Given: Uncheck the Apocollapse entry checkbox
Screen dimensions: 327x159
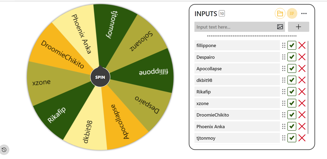Looking at the screenshot, I should [292, 68].
